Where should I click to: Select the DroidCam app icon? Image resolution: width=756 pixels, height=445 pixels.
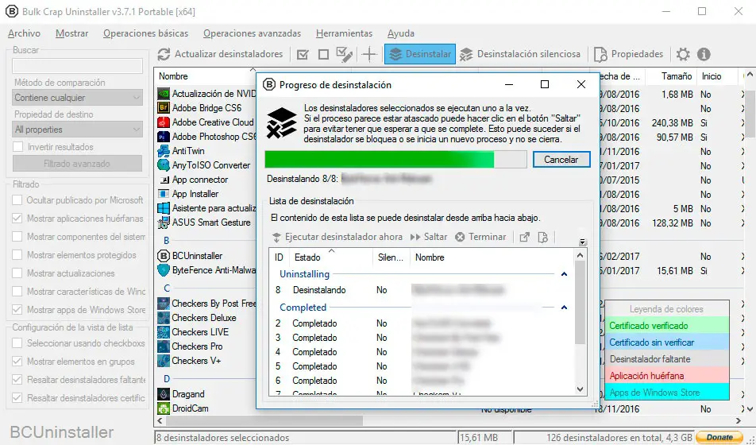coord(164,408)
